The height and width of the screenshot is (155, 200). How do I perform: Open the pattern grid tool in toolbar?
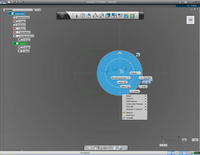(114, 15)
